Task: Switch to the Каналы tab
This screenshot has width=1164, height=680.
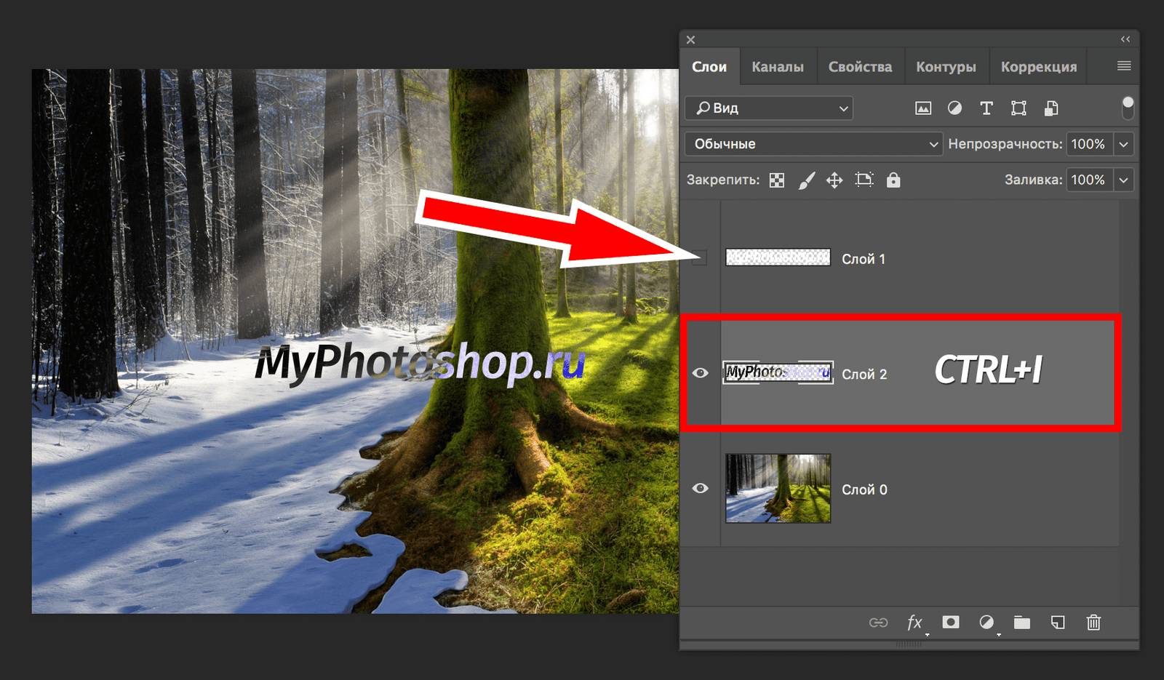Action: point(778,67)
